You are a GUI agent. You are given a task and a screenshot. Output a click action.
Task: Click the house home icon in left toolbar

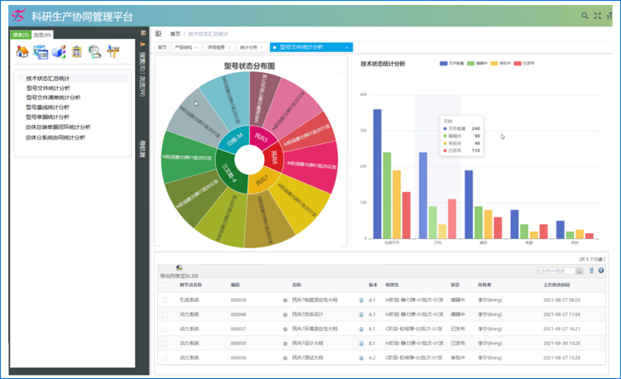pos(22,51)
